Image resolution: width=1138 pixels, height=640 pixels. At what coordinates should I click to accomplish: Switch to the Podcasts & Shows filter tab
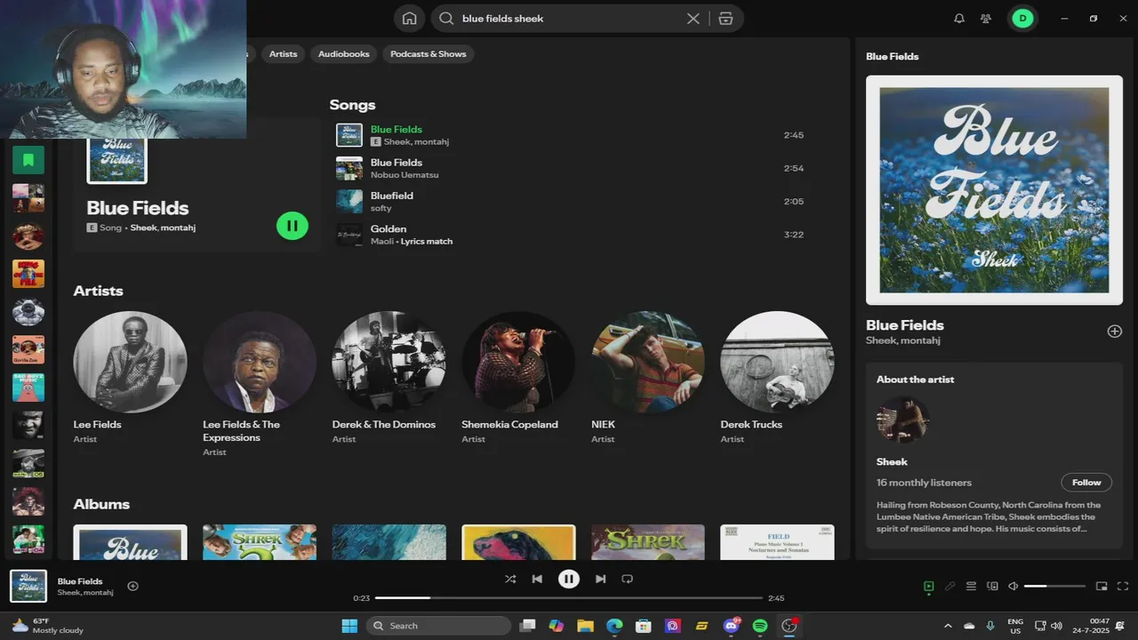[428, 54]
